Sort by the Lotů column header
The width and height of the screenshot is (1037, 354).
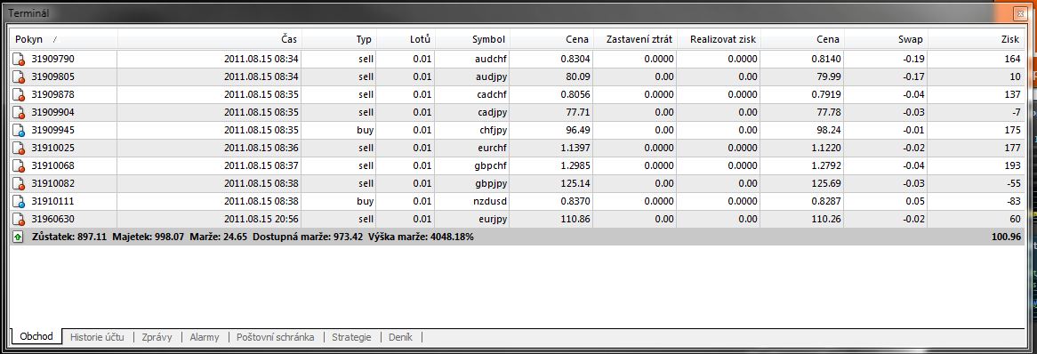(x=406, y=39)
